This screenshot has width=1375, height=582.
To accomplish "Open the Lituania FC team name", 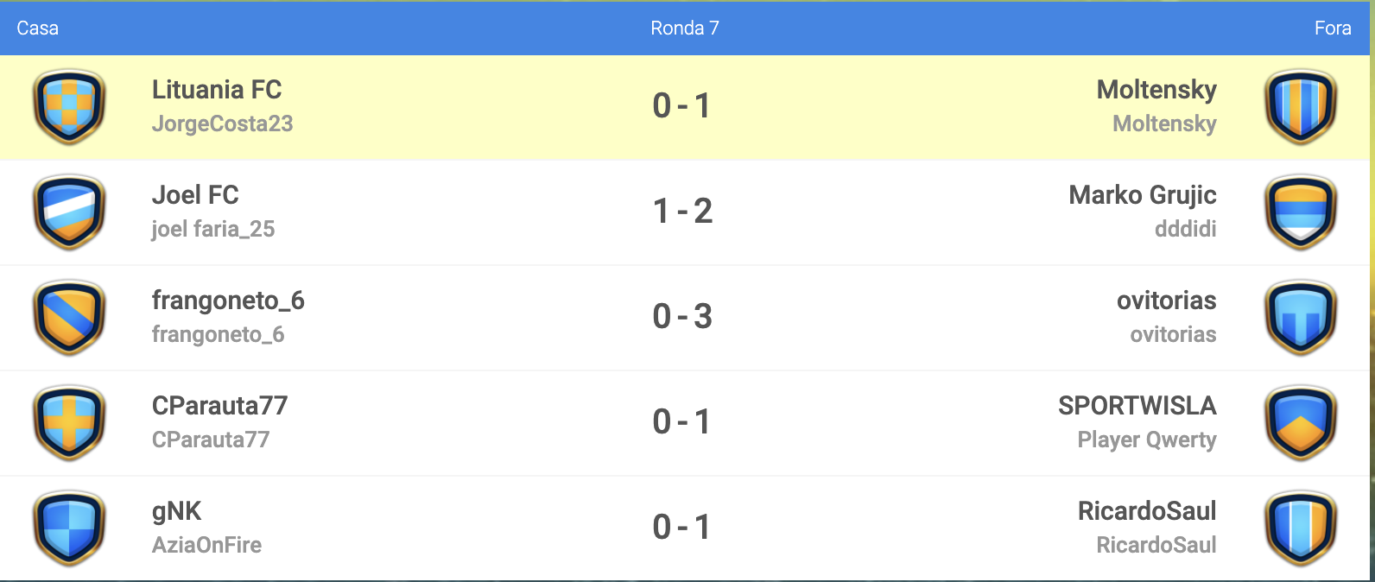I will [x=217, y=90].
